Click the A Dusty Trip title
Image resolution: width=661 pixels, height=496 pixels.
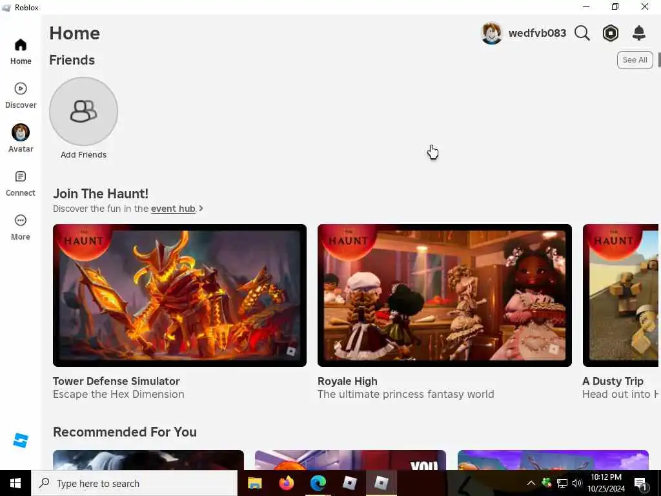[613, 381]
